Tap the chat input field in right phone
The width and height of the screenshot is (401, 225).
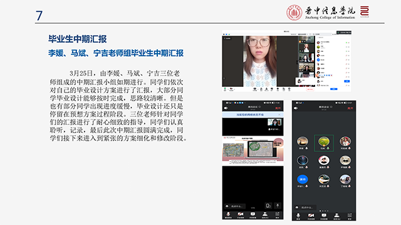(x=305, y=207)
